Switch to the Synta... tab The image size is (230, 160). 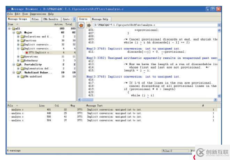click(x=66, y=19)
